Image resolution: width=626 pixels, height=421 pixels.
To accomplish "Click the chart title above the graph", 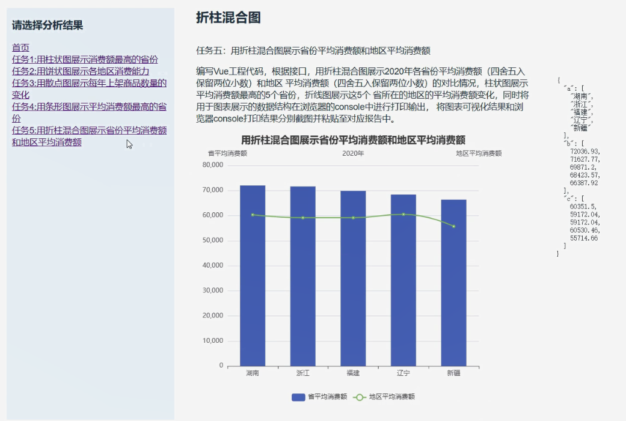I will 353,140.
